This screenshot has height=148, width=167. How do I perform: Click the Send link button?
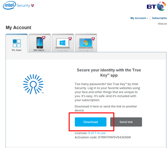pyautogui.click(x=126, y=122)
